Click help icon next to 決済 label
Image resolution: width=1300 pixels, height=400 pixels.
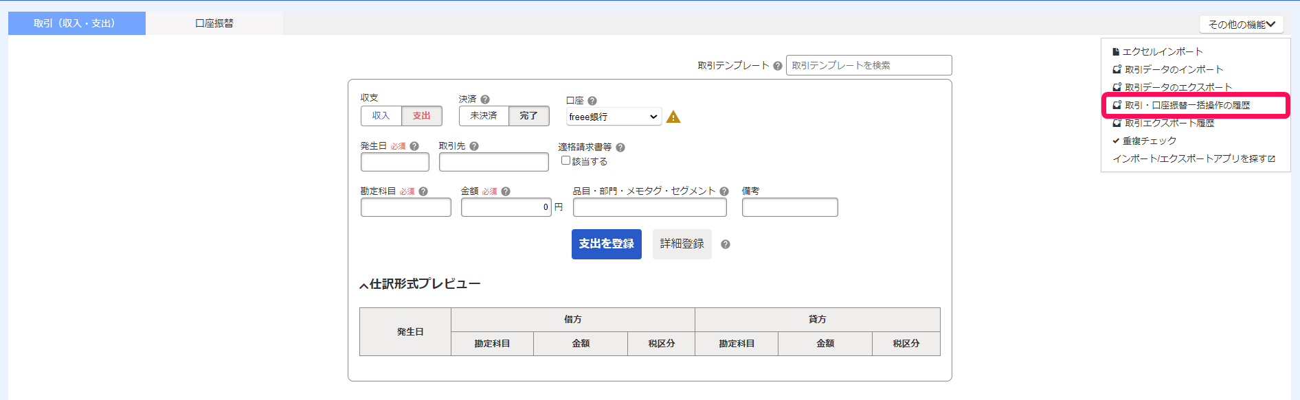(x=485, y=99)
